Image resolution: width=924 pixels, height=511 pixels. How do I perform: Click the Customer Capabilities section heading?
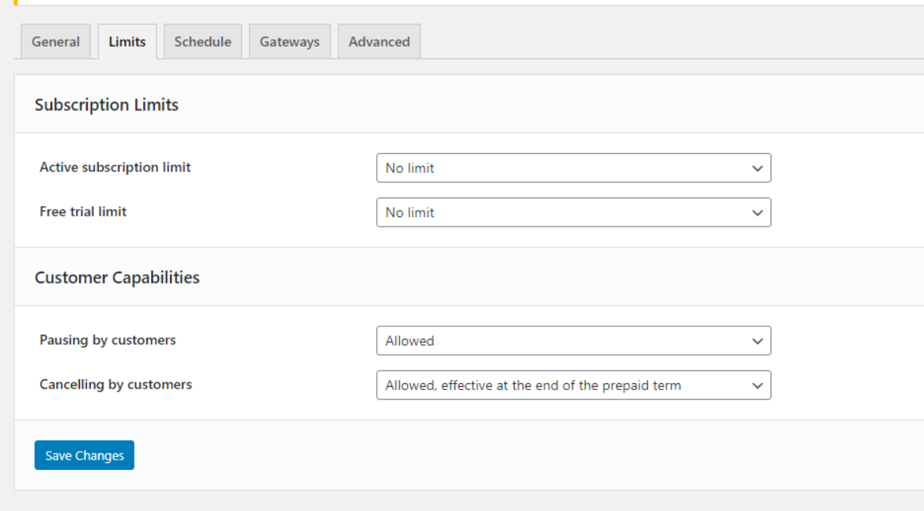(x=117, y=278)
